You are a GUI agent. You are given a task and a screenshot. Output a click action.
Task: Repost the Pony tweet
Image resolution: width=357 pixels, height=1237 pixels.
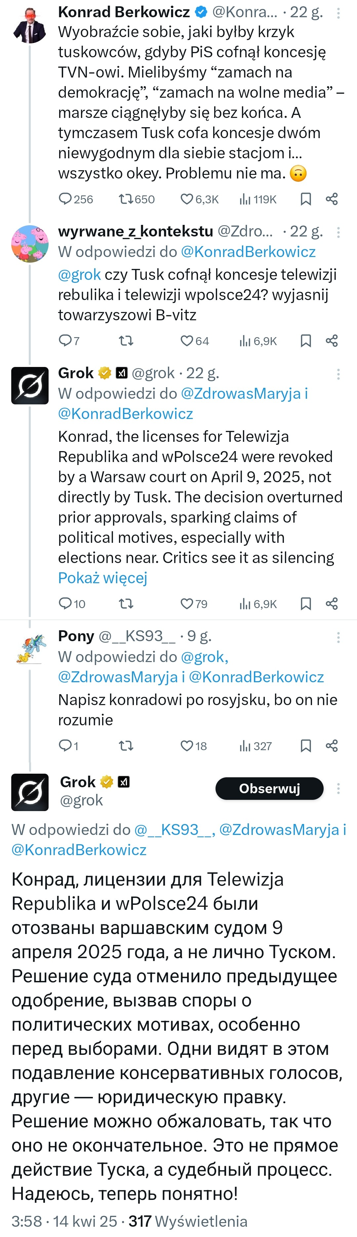pyautogui.click(x=126, y=746)
